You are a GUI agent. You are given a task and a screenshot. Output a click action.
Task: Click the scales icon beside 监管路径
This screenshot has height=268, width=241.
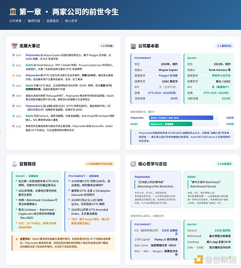(15, 164)
